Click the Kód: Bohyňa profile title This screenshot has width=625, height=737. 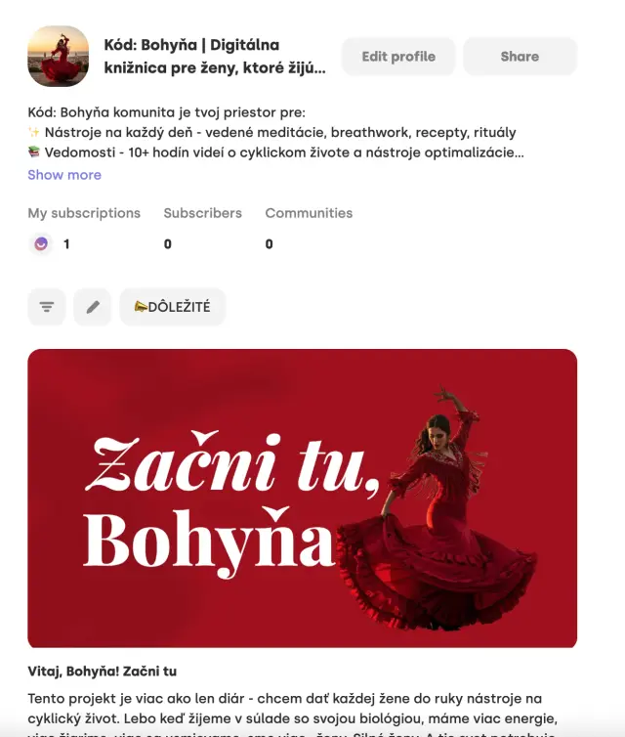pyautogui.click(x=215, y=57)
